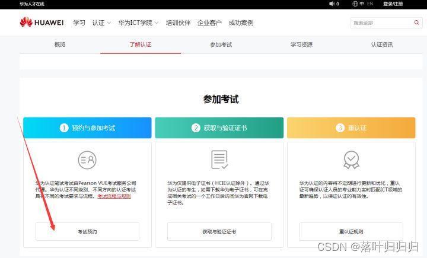Screen dimensions: 427x258
Task: Switch to the 认证资讯 tab
Action: 382,44
